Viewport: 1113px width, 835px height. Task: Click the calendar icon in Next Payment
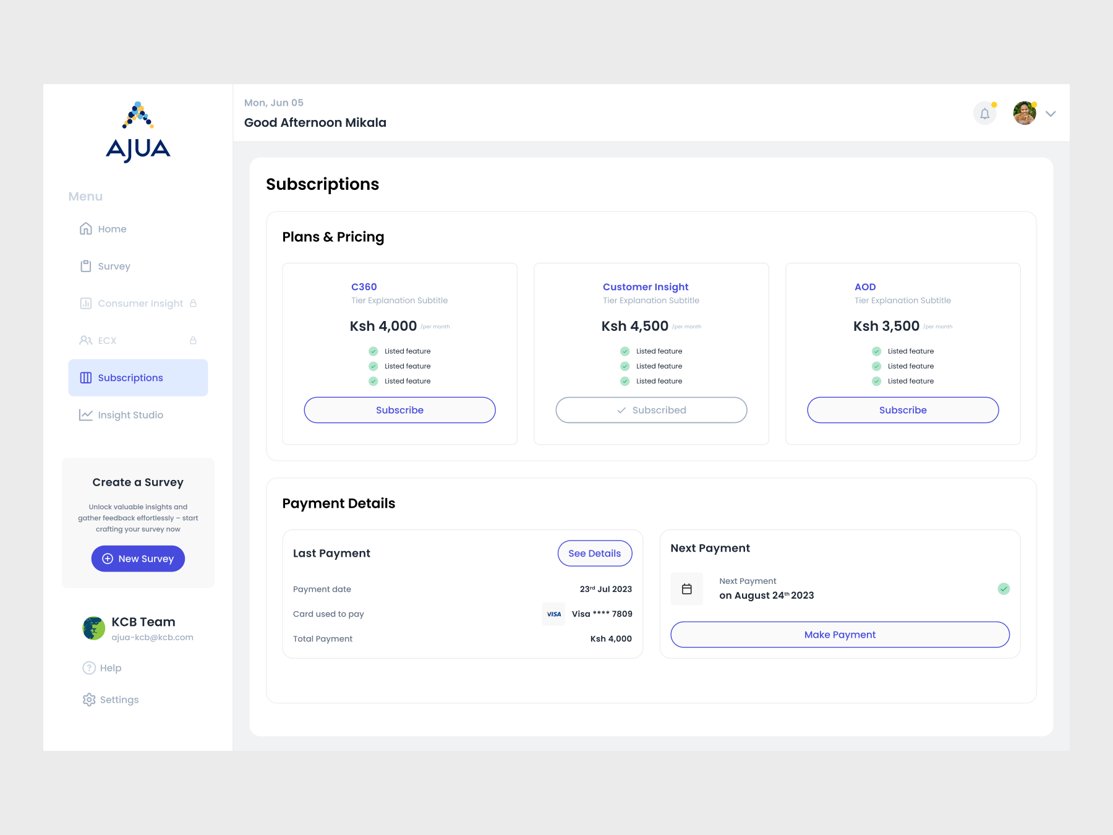[686, 589]
